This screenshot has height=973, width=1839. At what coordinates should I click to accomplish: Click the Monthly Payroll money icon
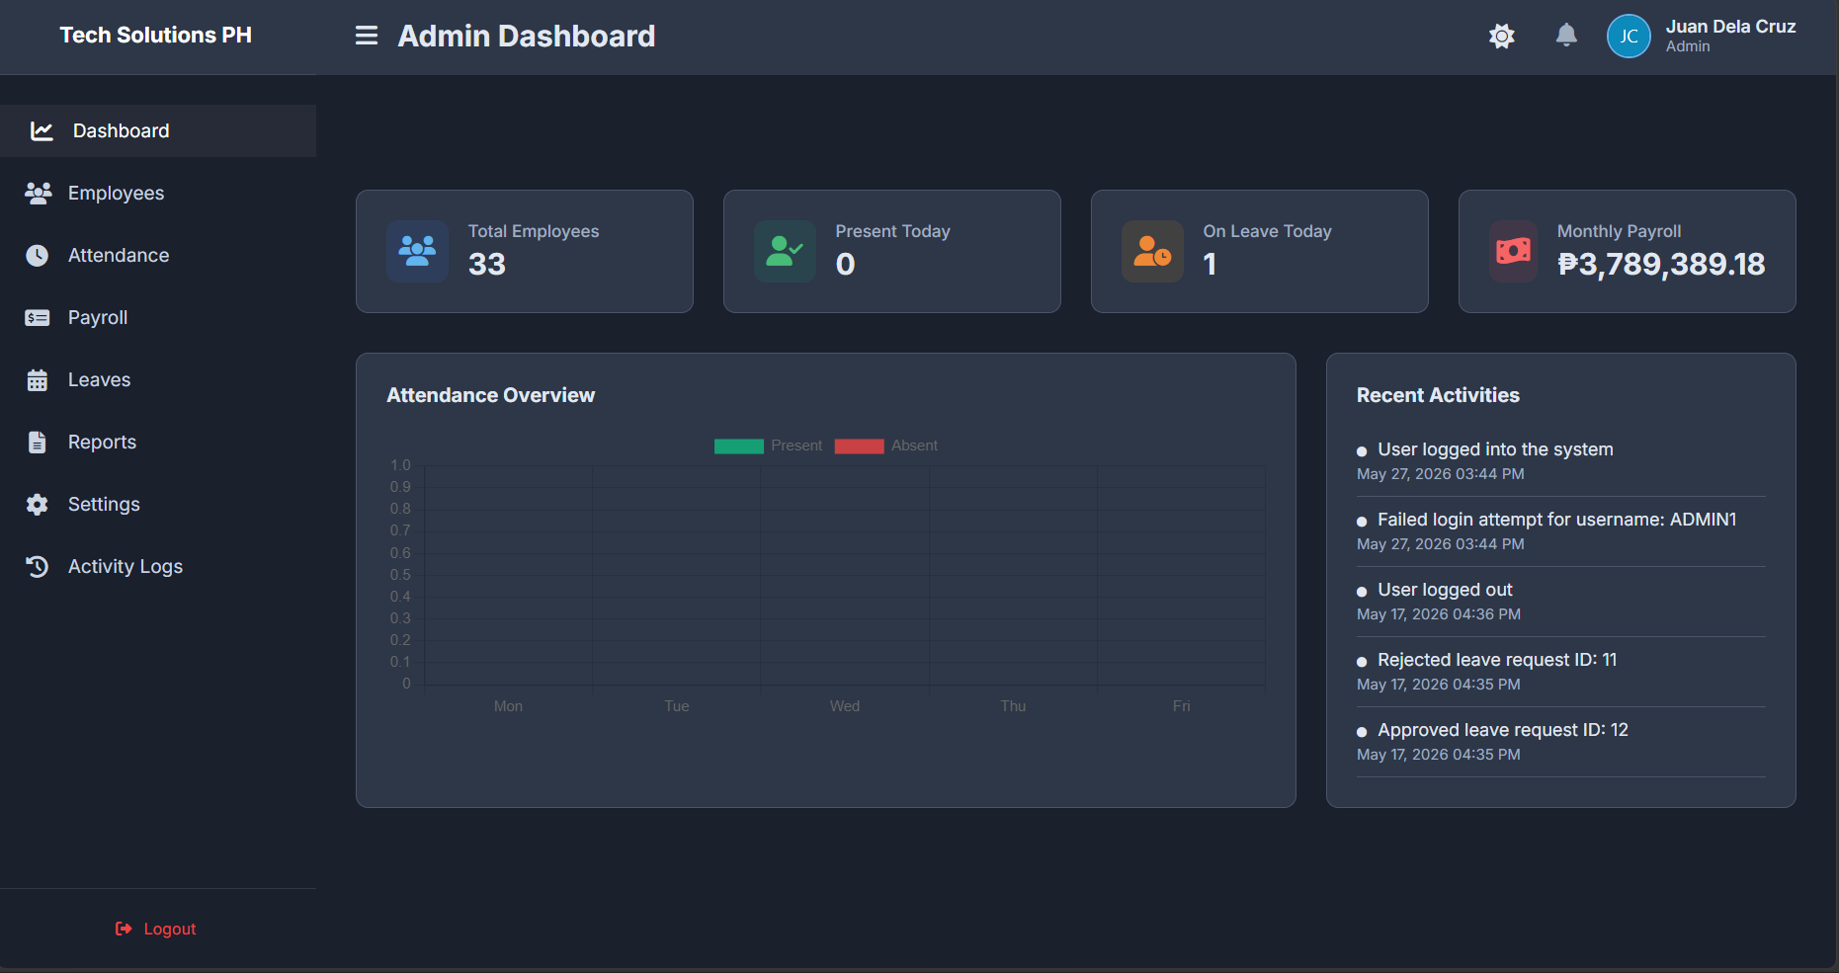[x=1513, y=252]
